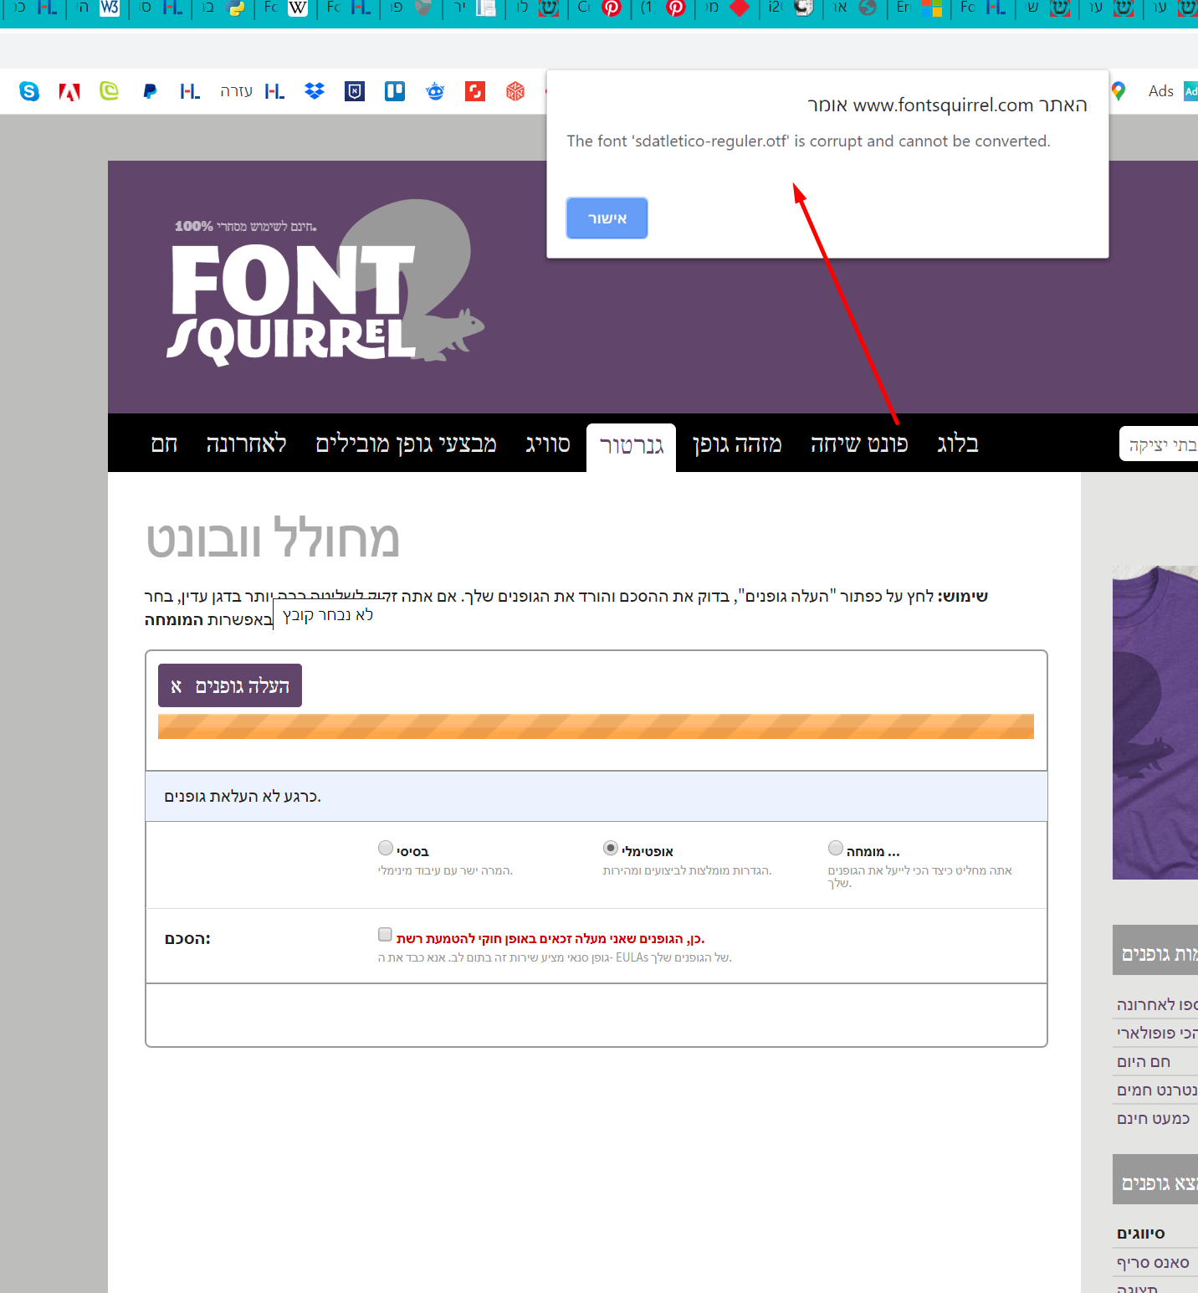Image resolution: width=1198 pixels, height=1293 pixels.
Task: Open the מזהה גופן navigation item
Action: [x=737, y=444]
